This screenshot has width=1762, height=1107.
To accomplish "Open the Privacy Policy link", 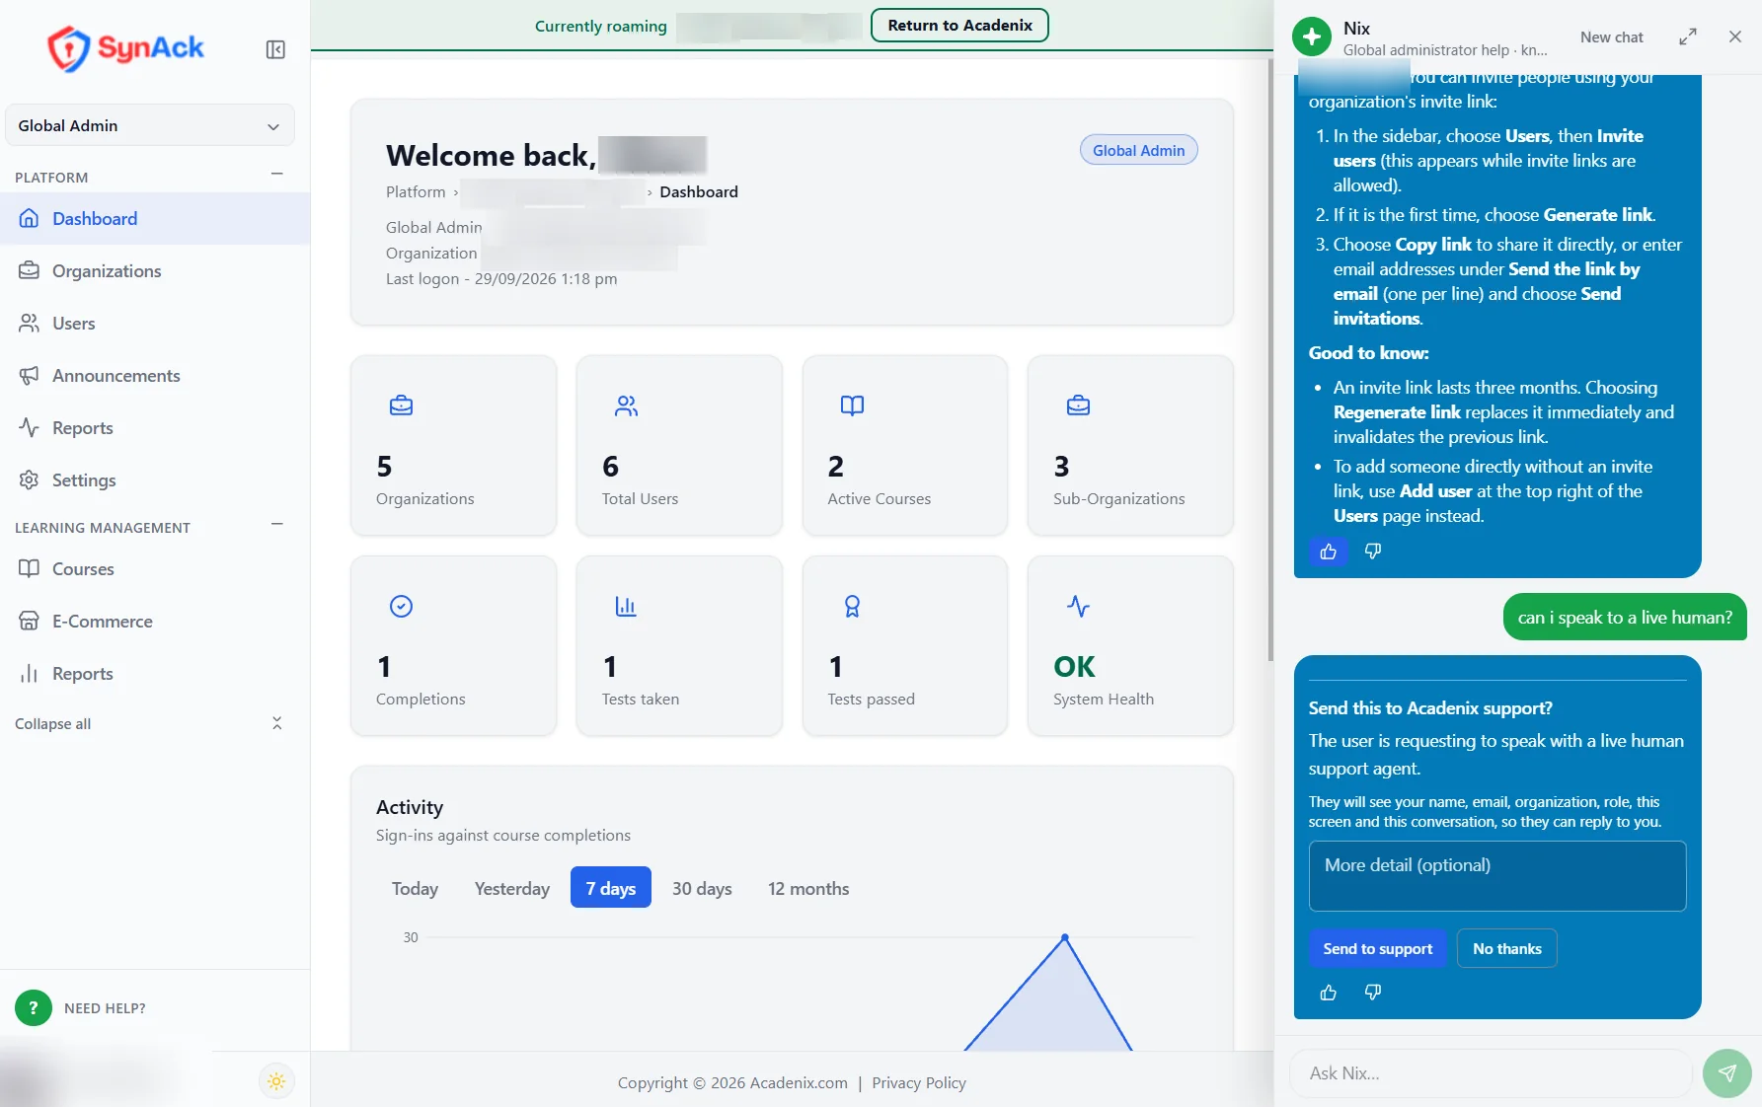I will click(919, 1082).
